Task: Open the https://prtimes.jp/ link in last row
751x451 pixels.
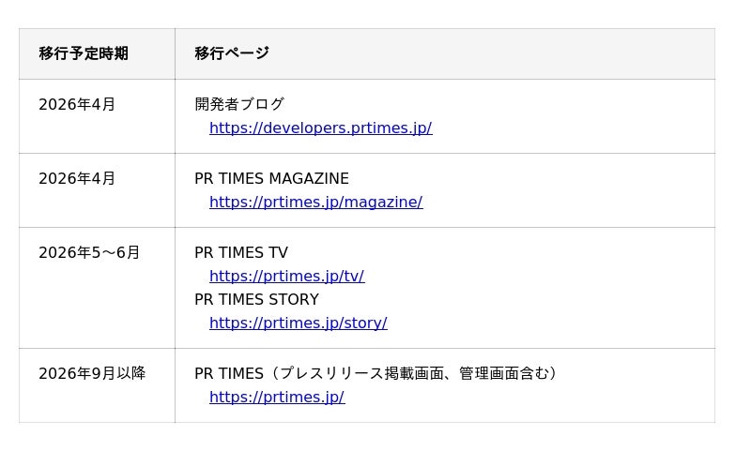Action: (276, 398)
